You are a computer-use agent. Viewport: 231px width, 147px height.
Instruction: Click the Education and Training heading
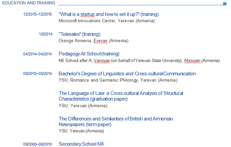point(29,3)
